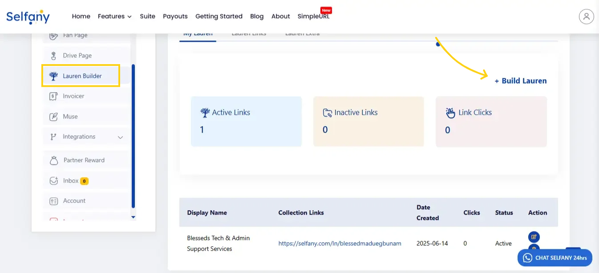Click the Inbox smiley icon
Viewport: 599px width, 273px height.
point(54,181)
